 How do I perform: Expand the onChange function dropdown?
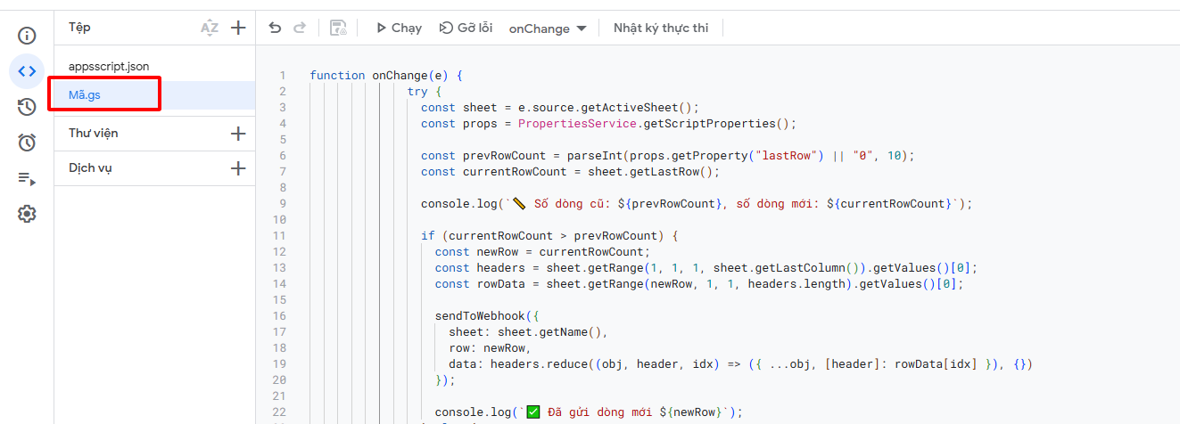(548, 29)
